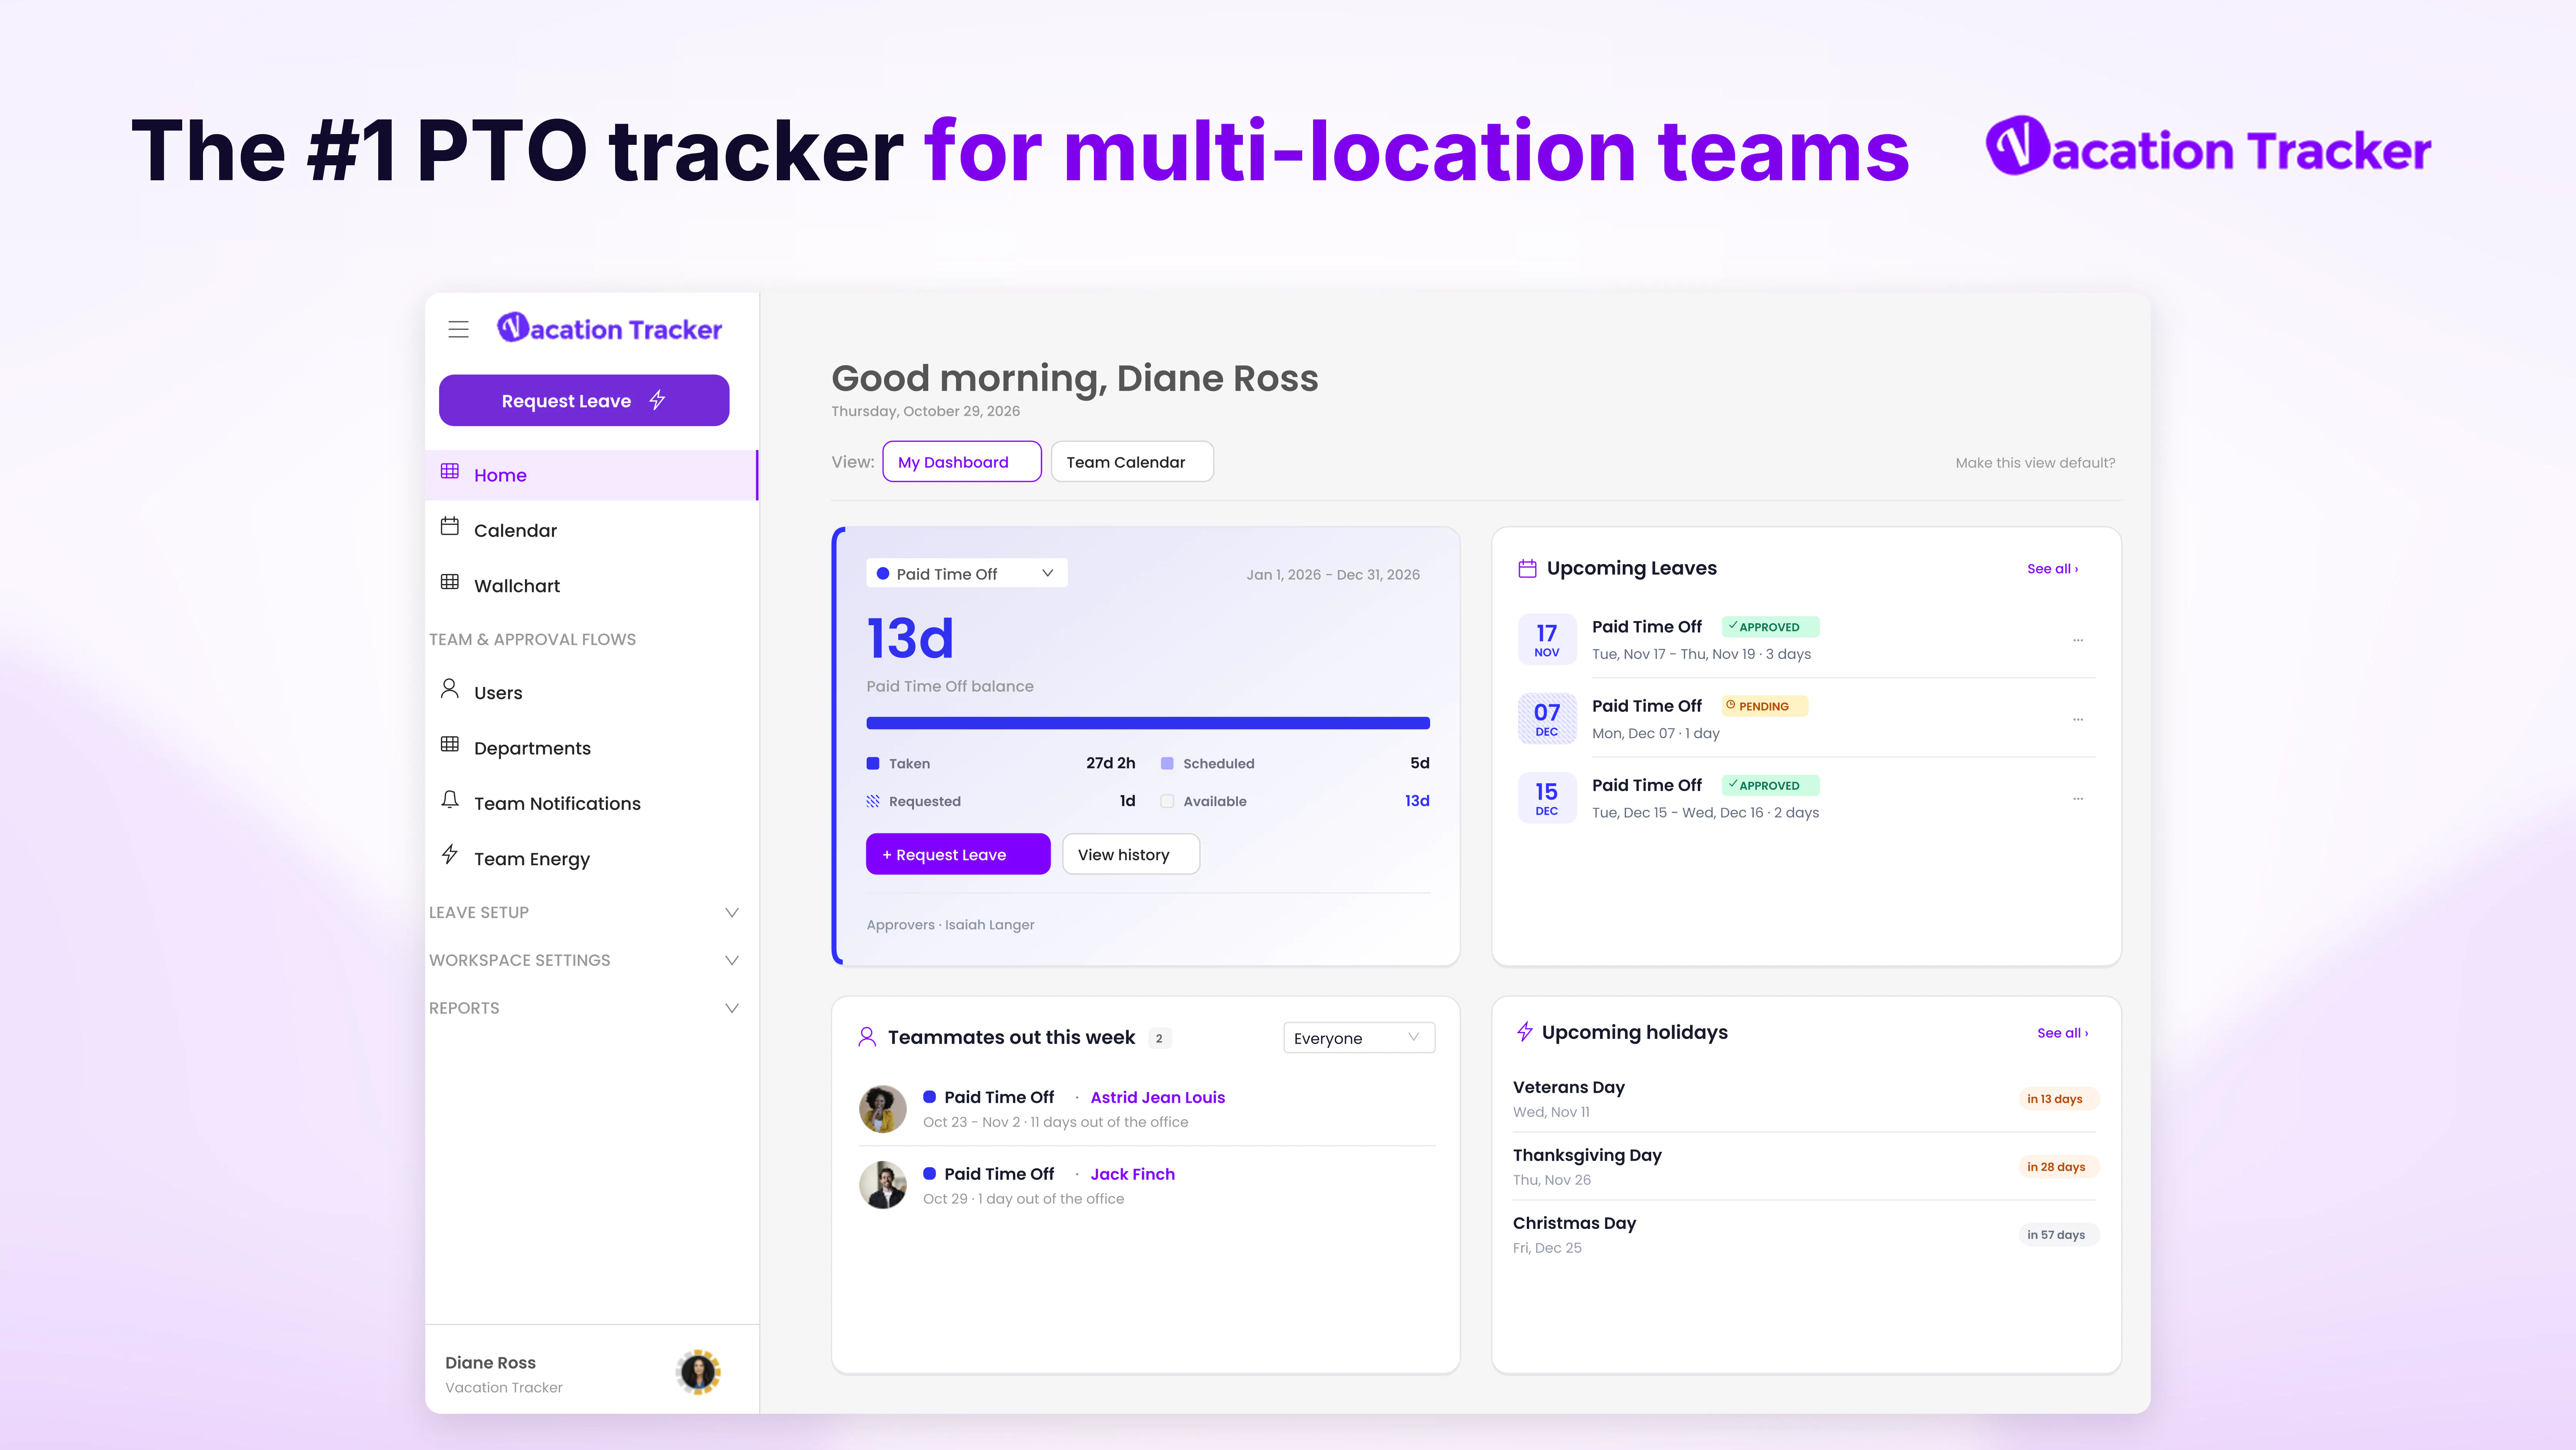Click Diane Ross profile avatar
This screenshot has width=2576, height=1450.
[x=698, y=1372]
